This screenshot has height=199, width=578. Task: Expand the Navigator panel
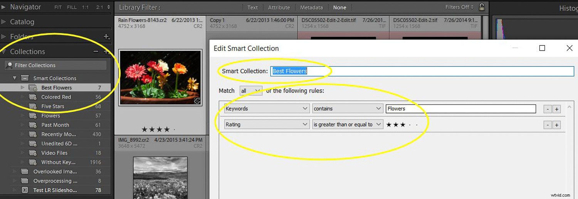coord(3,7)
